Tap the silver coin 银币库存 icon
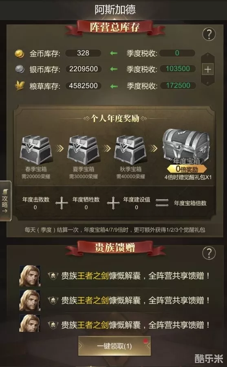227x367 pixels. pos(20,69)
